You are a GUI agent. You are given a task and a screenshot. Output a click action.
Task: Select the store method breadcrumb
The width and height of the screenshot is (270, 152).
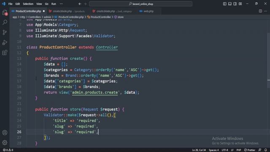click(119, 17)
